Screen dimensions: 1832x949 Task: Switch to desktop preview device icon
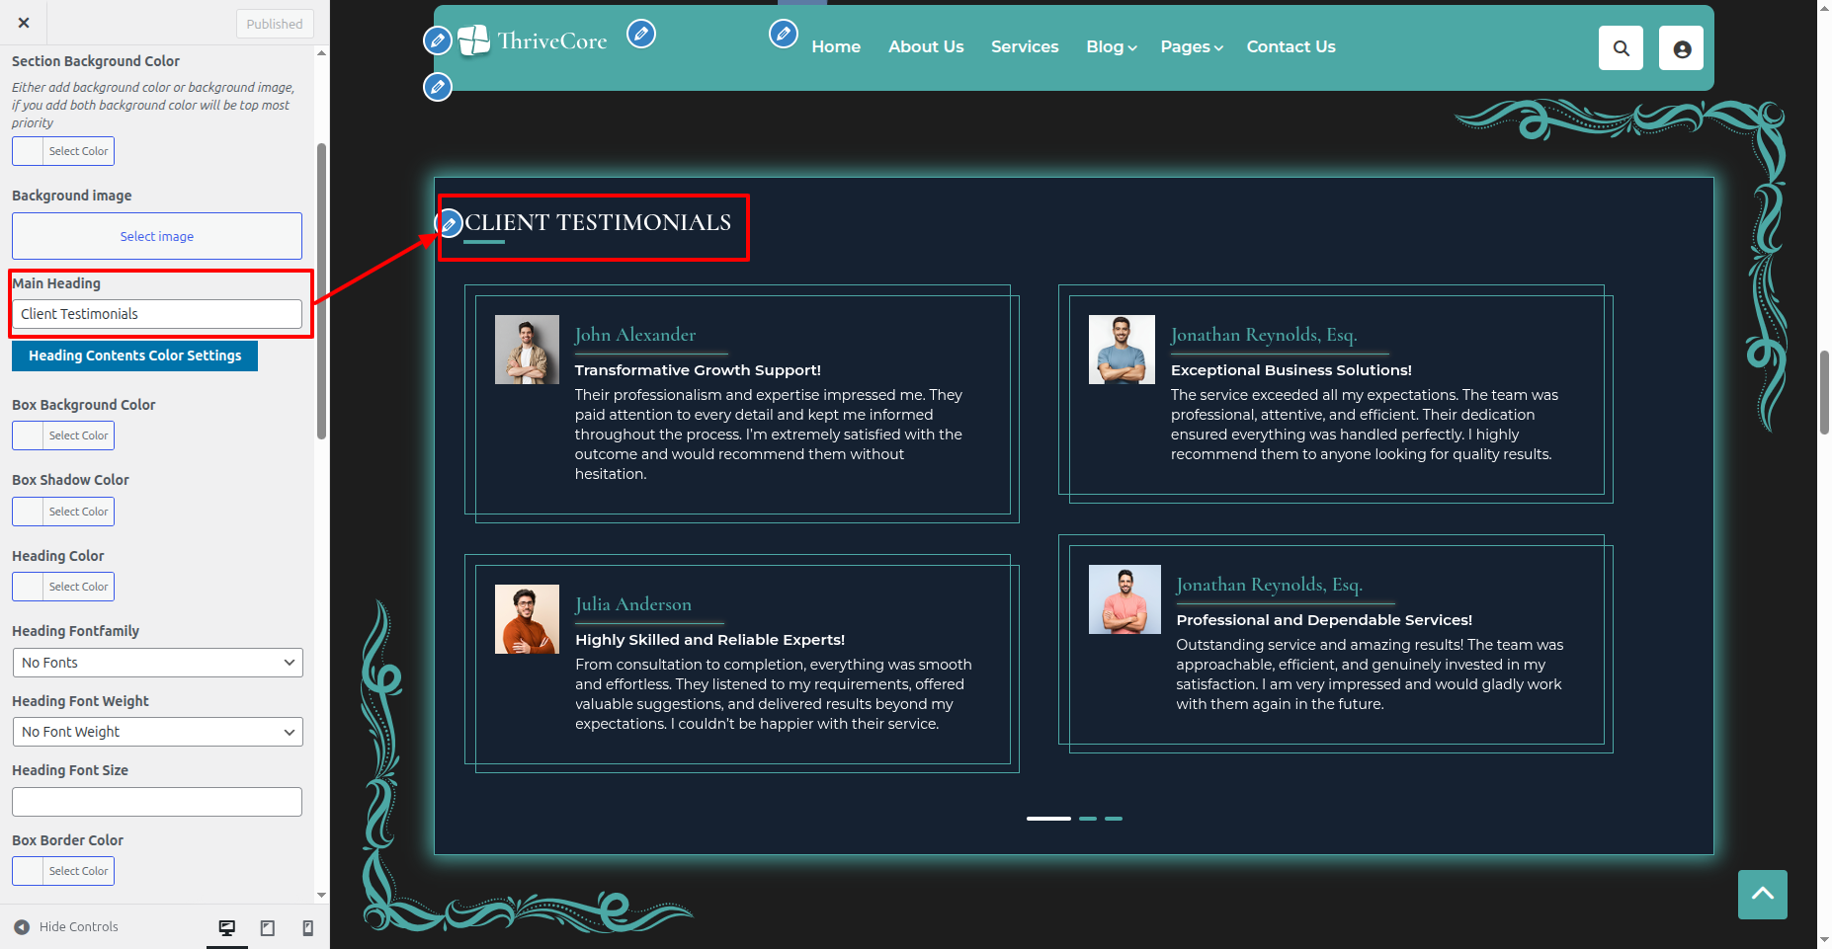pos(227,927)
